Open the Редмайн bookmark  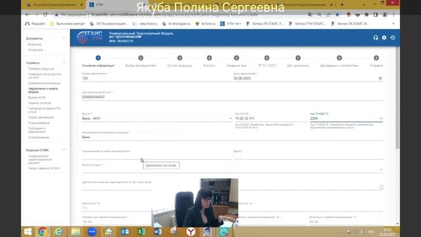coord(35,24)
